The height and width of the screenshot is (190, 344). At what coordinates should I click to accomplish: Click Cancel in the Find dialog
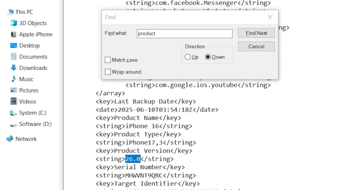[x=256, y=47]
